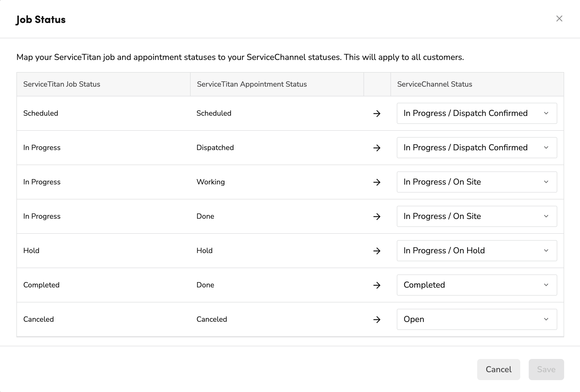Screen dimensions: 580x392
Task: Open ServiceChannel dropdown for Scheduled job row
Action: click(477, 113)
